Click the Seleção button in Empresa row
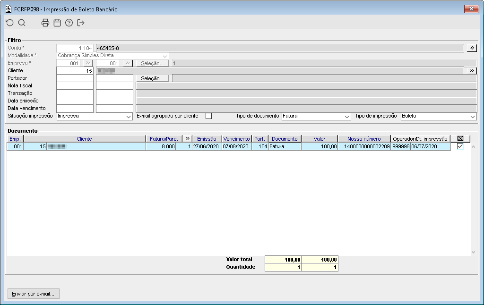This screenshot has width=484, height=305. click(x=153, y=63)
